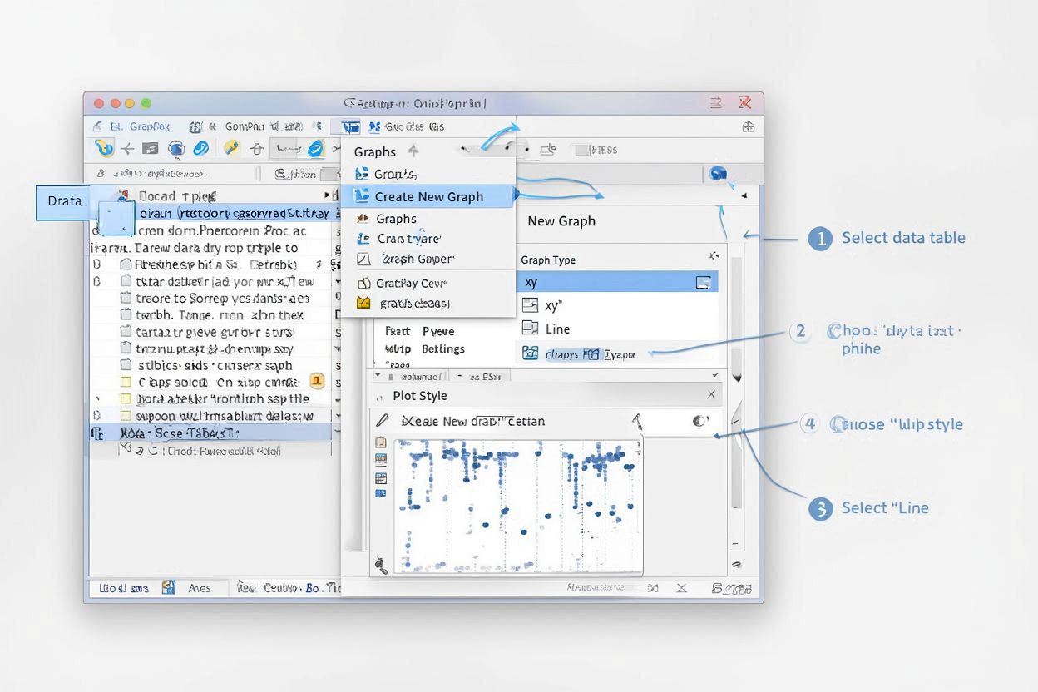Select Create New Graph menu item
The width and height of the screenshot is (1038, 692).
point(428,196)
